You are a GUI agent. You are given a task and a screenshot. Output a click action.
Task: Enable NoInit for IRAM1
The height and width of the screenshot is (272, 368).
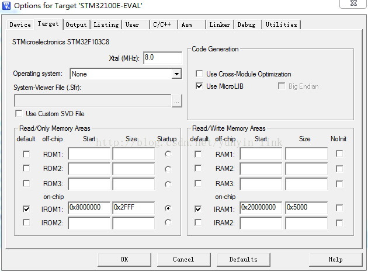tap(339, 208)
